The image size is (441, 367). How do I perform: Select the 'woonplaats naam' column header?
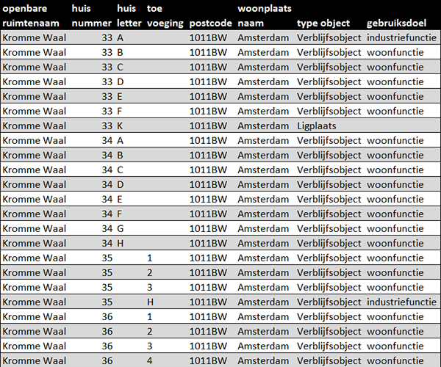click(x=264, y=15)
